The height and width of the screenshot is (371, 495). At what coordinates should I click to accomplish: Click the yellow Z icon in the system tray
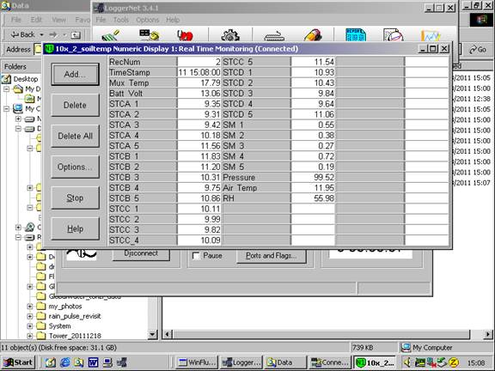pos(454,362)
